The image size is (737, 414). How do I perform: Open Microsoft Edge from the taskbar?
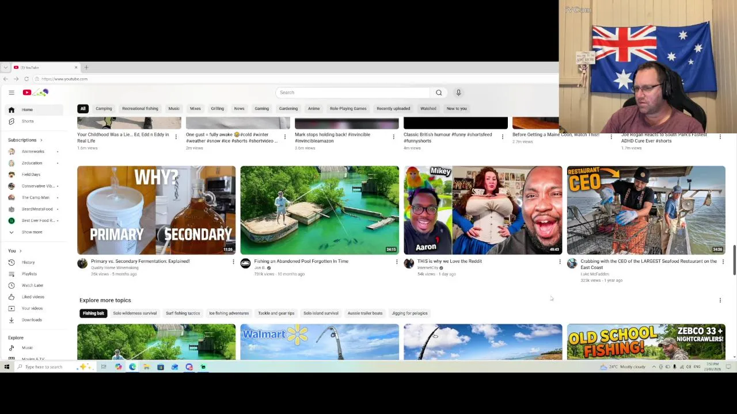click(132, 367)
